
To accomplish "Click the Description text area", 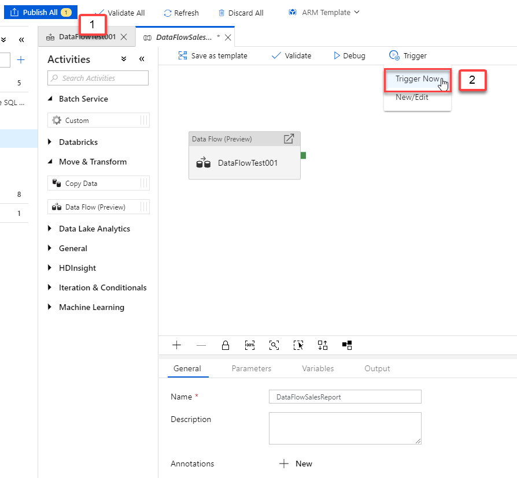I will 345,428.
